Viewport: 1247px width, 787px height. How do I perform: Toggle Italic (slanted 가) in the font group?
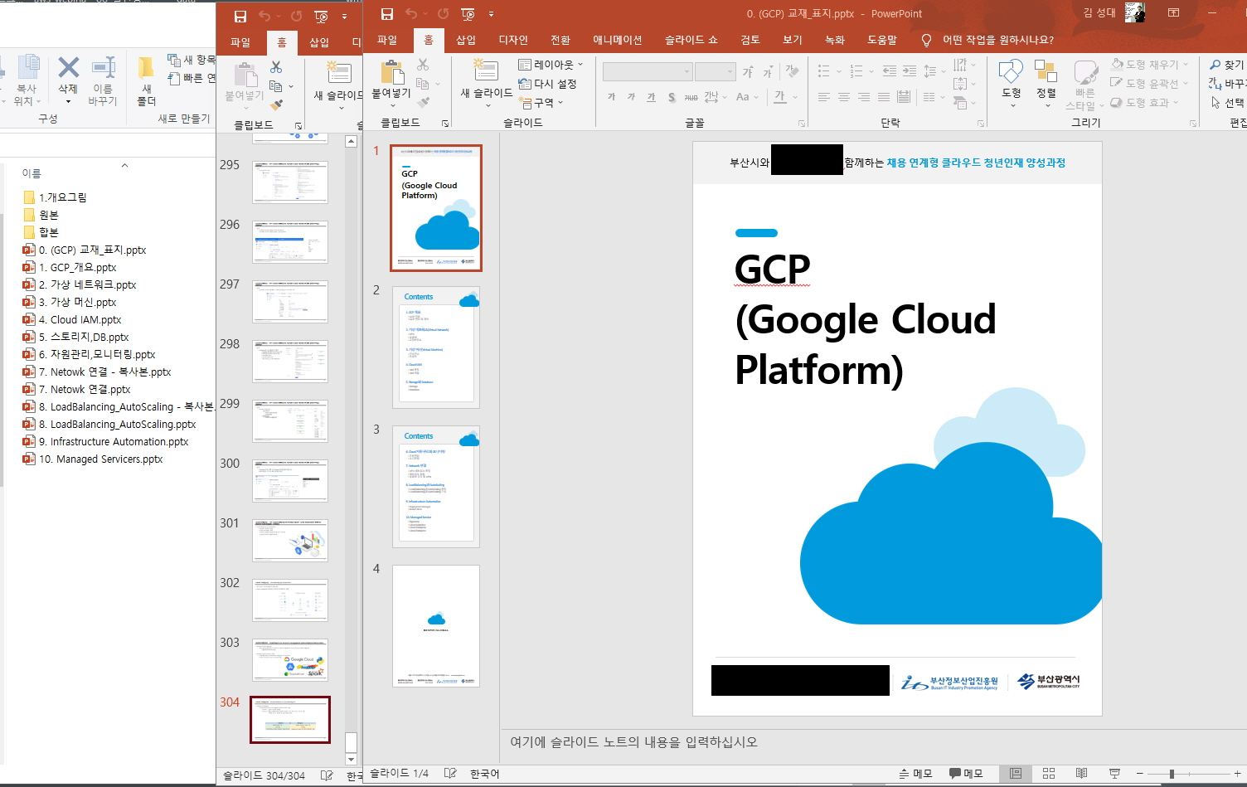click(632, 97)
